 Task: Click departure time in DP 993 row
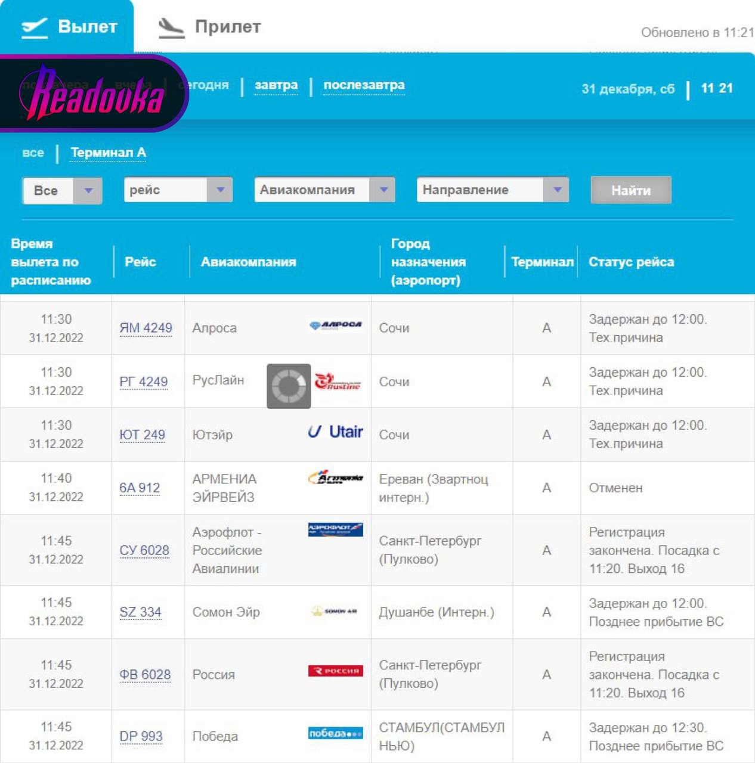coord(56,736)
